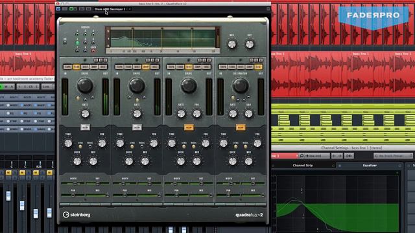Click the band 1 delay TIME knob
The height and width of the screenshot is (233, 415).
pyautogui.click(x=68, y=144)
